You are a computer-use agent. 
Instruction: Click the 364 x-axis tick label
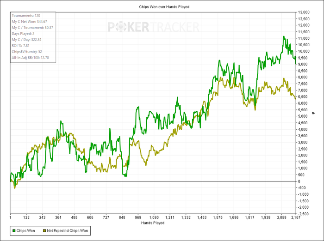58,217
